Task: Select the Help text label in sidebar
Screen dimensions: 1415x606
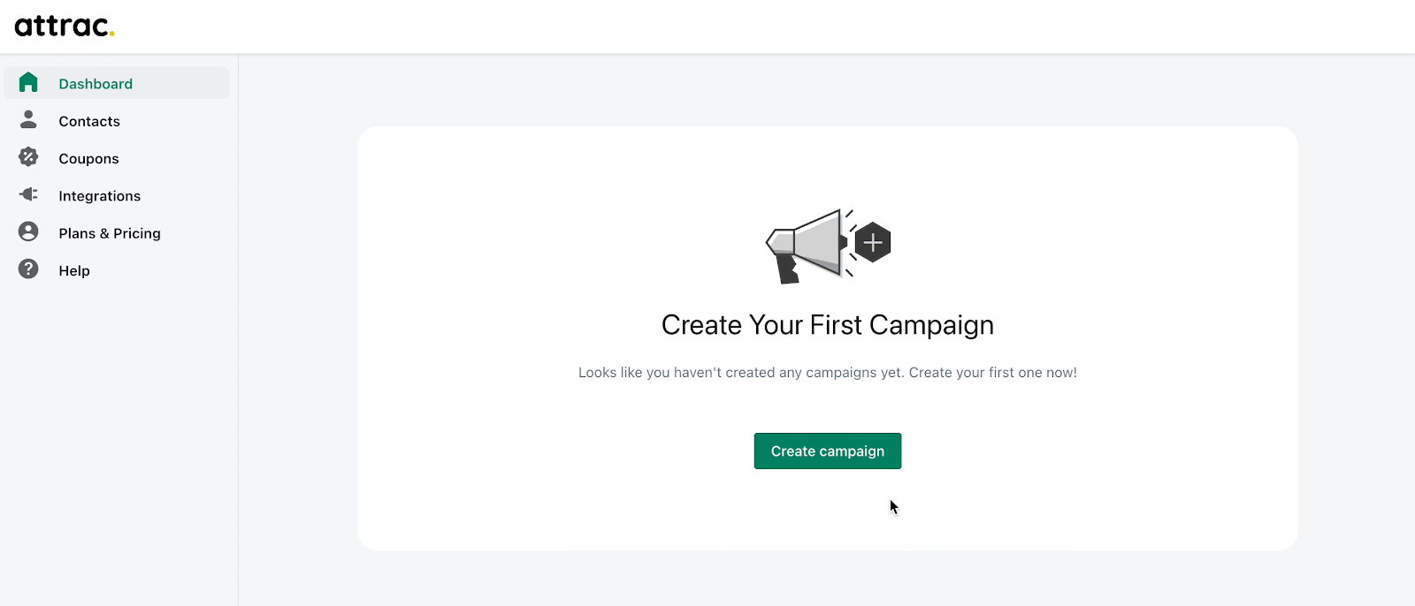Action: coord(74,271)
